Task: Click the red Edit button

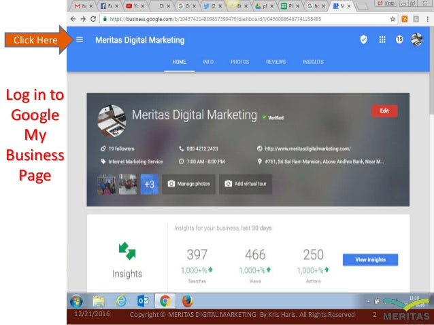Action: (384, 111)
